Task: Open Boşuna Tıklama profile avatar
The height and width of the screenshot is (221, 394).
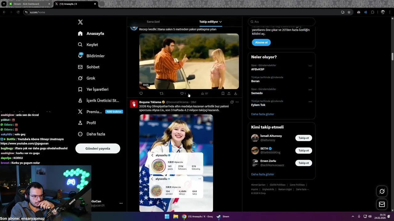Action: [x=134, y=104]
